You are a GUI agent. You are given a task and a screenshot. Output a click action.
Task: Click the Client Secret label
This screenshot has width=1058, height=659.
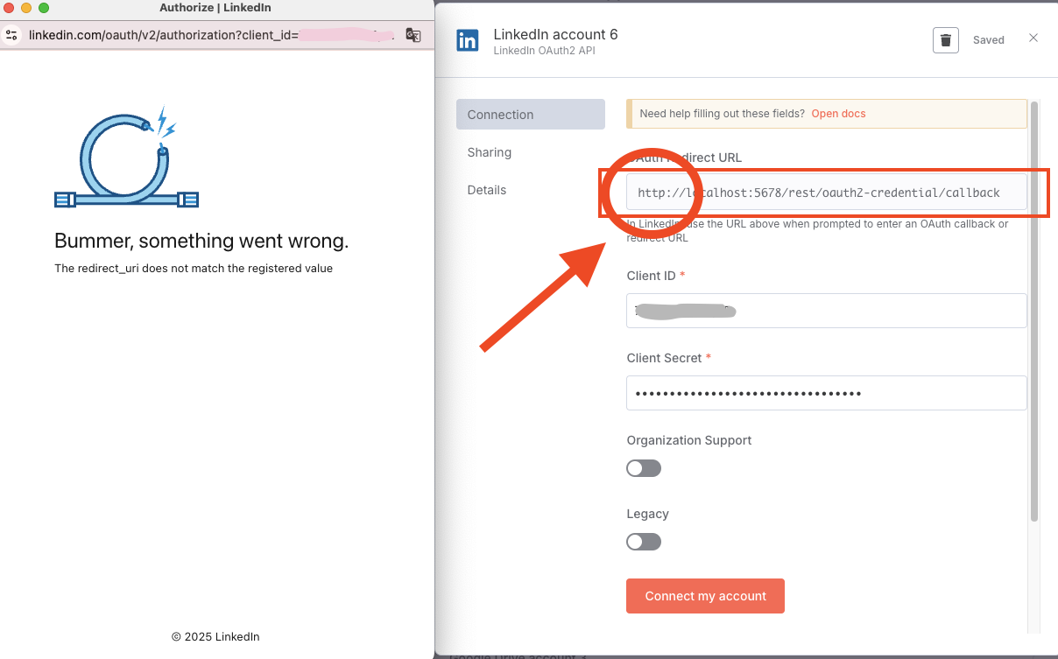coord(665,358)
